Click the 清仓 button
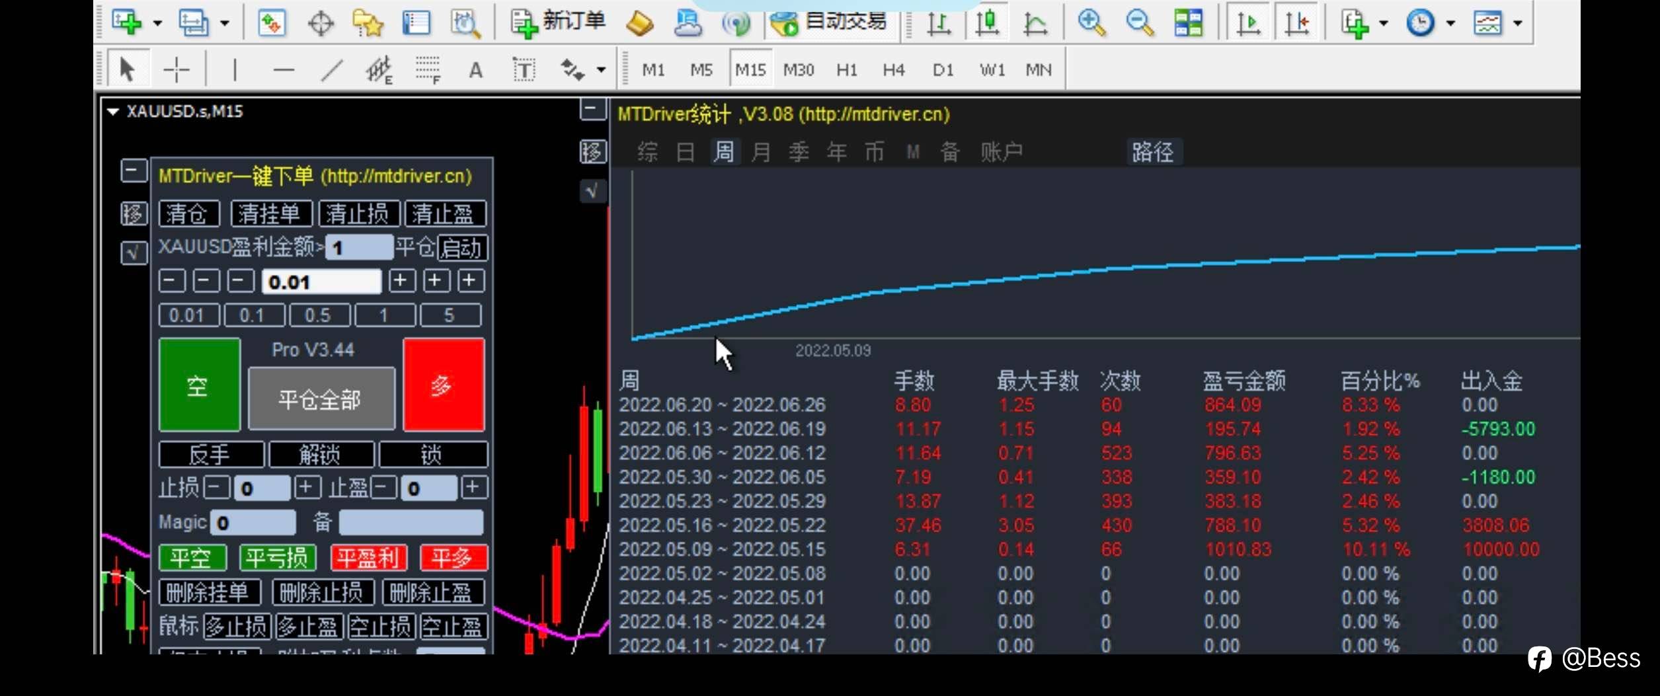This screenshot has height=696, width=1660. tap(189, 213)
